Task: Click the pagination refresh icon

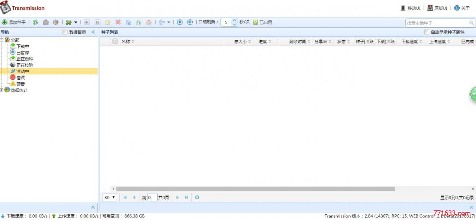Action: [x=197, y=197]
